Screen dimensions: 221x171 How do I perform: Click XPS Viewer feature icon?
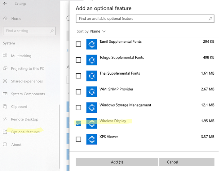(x=91, y=139)
